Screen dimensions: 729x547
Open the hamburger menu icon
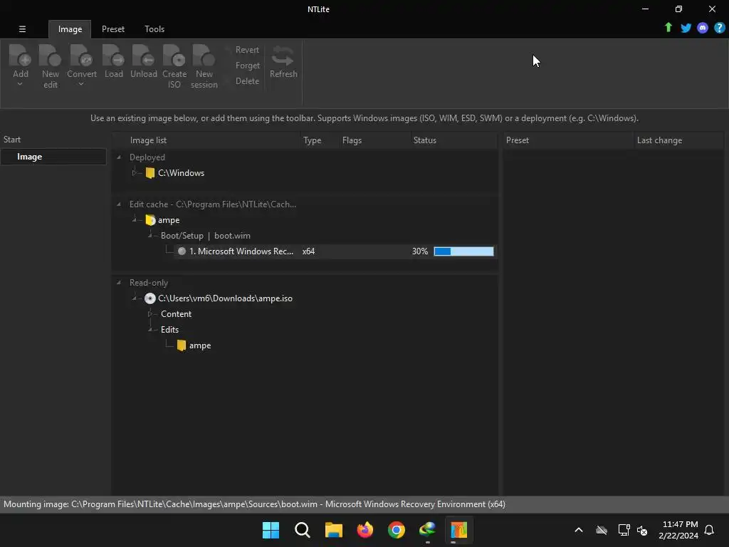[22, 28]
